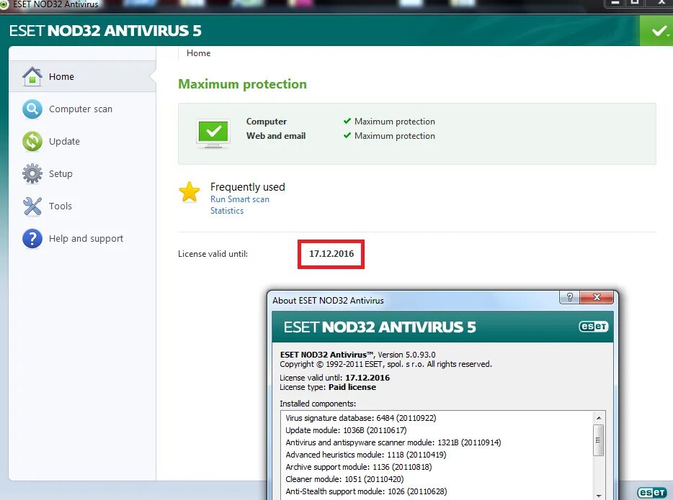The height and width of the screenshot is (500, 673).
Task: Click the scroll down arrow in components list
Action: point(599,496)
